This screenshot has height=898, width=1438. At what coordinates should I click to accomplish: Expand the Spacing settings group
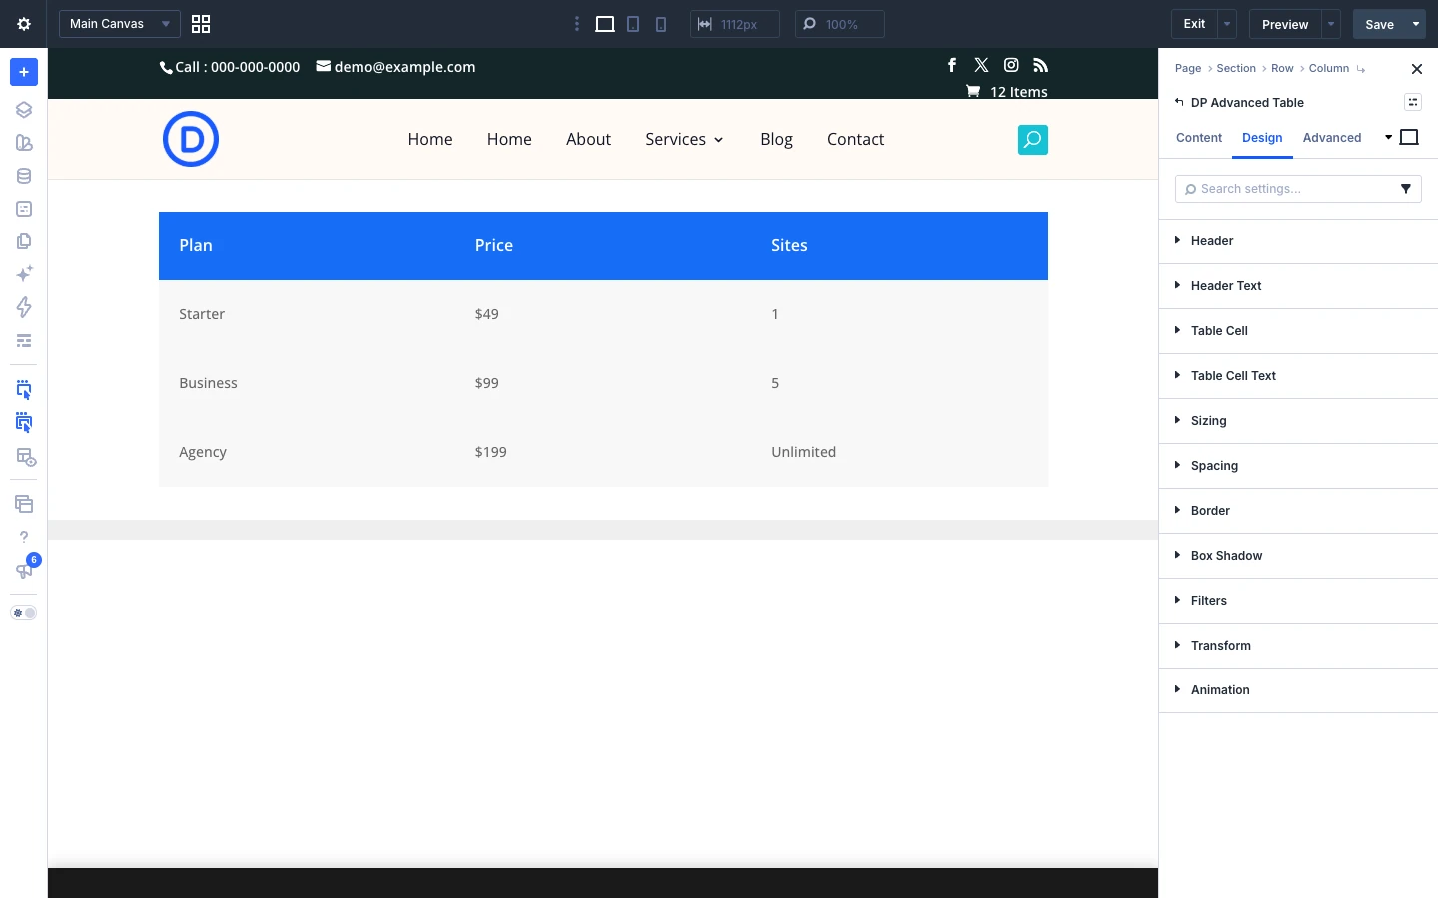(x=1298, y=466)
